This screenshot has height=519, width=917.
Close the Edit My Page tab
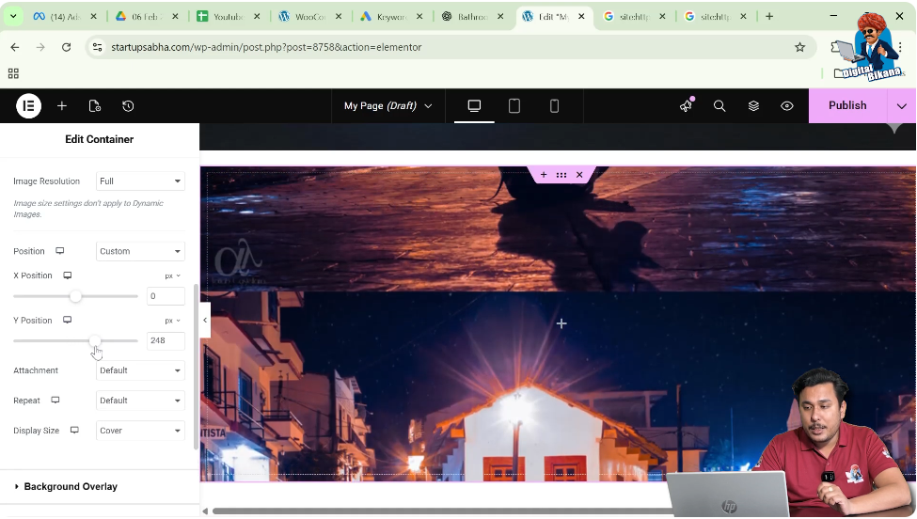(581, 16)
